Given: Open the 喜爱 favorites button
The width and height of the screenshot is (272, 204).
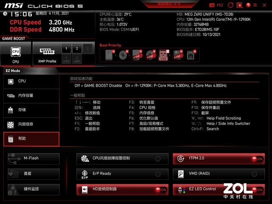Looking at the screenshot, I should click(34, 174).
